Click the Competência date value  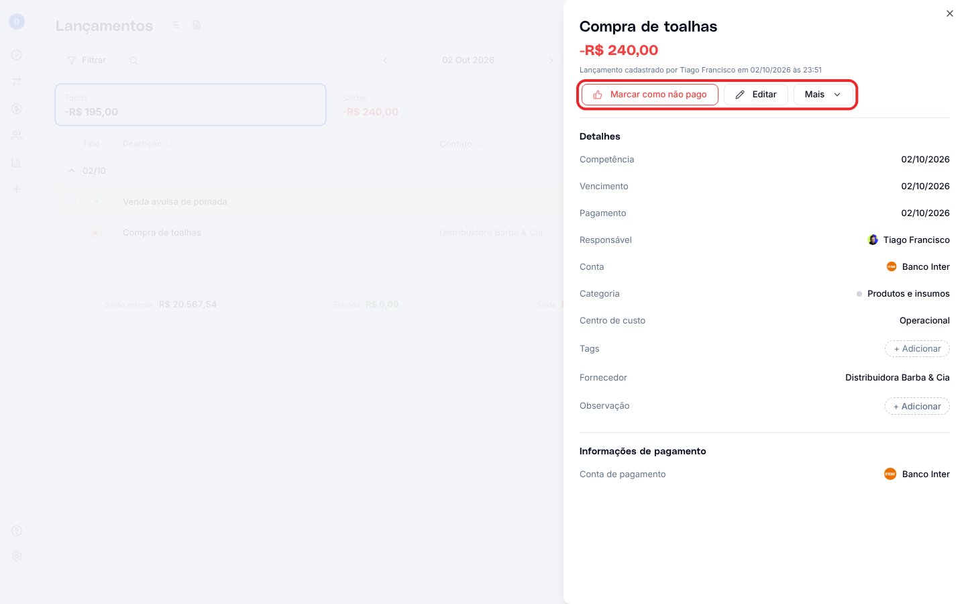pyautogui.click(x=925, y=160)
